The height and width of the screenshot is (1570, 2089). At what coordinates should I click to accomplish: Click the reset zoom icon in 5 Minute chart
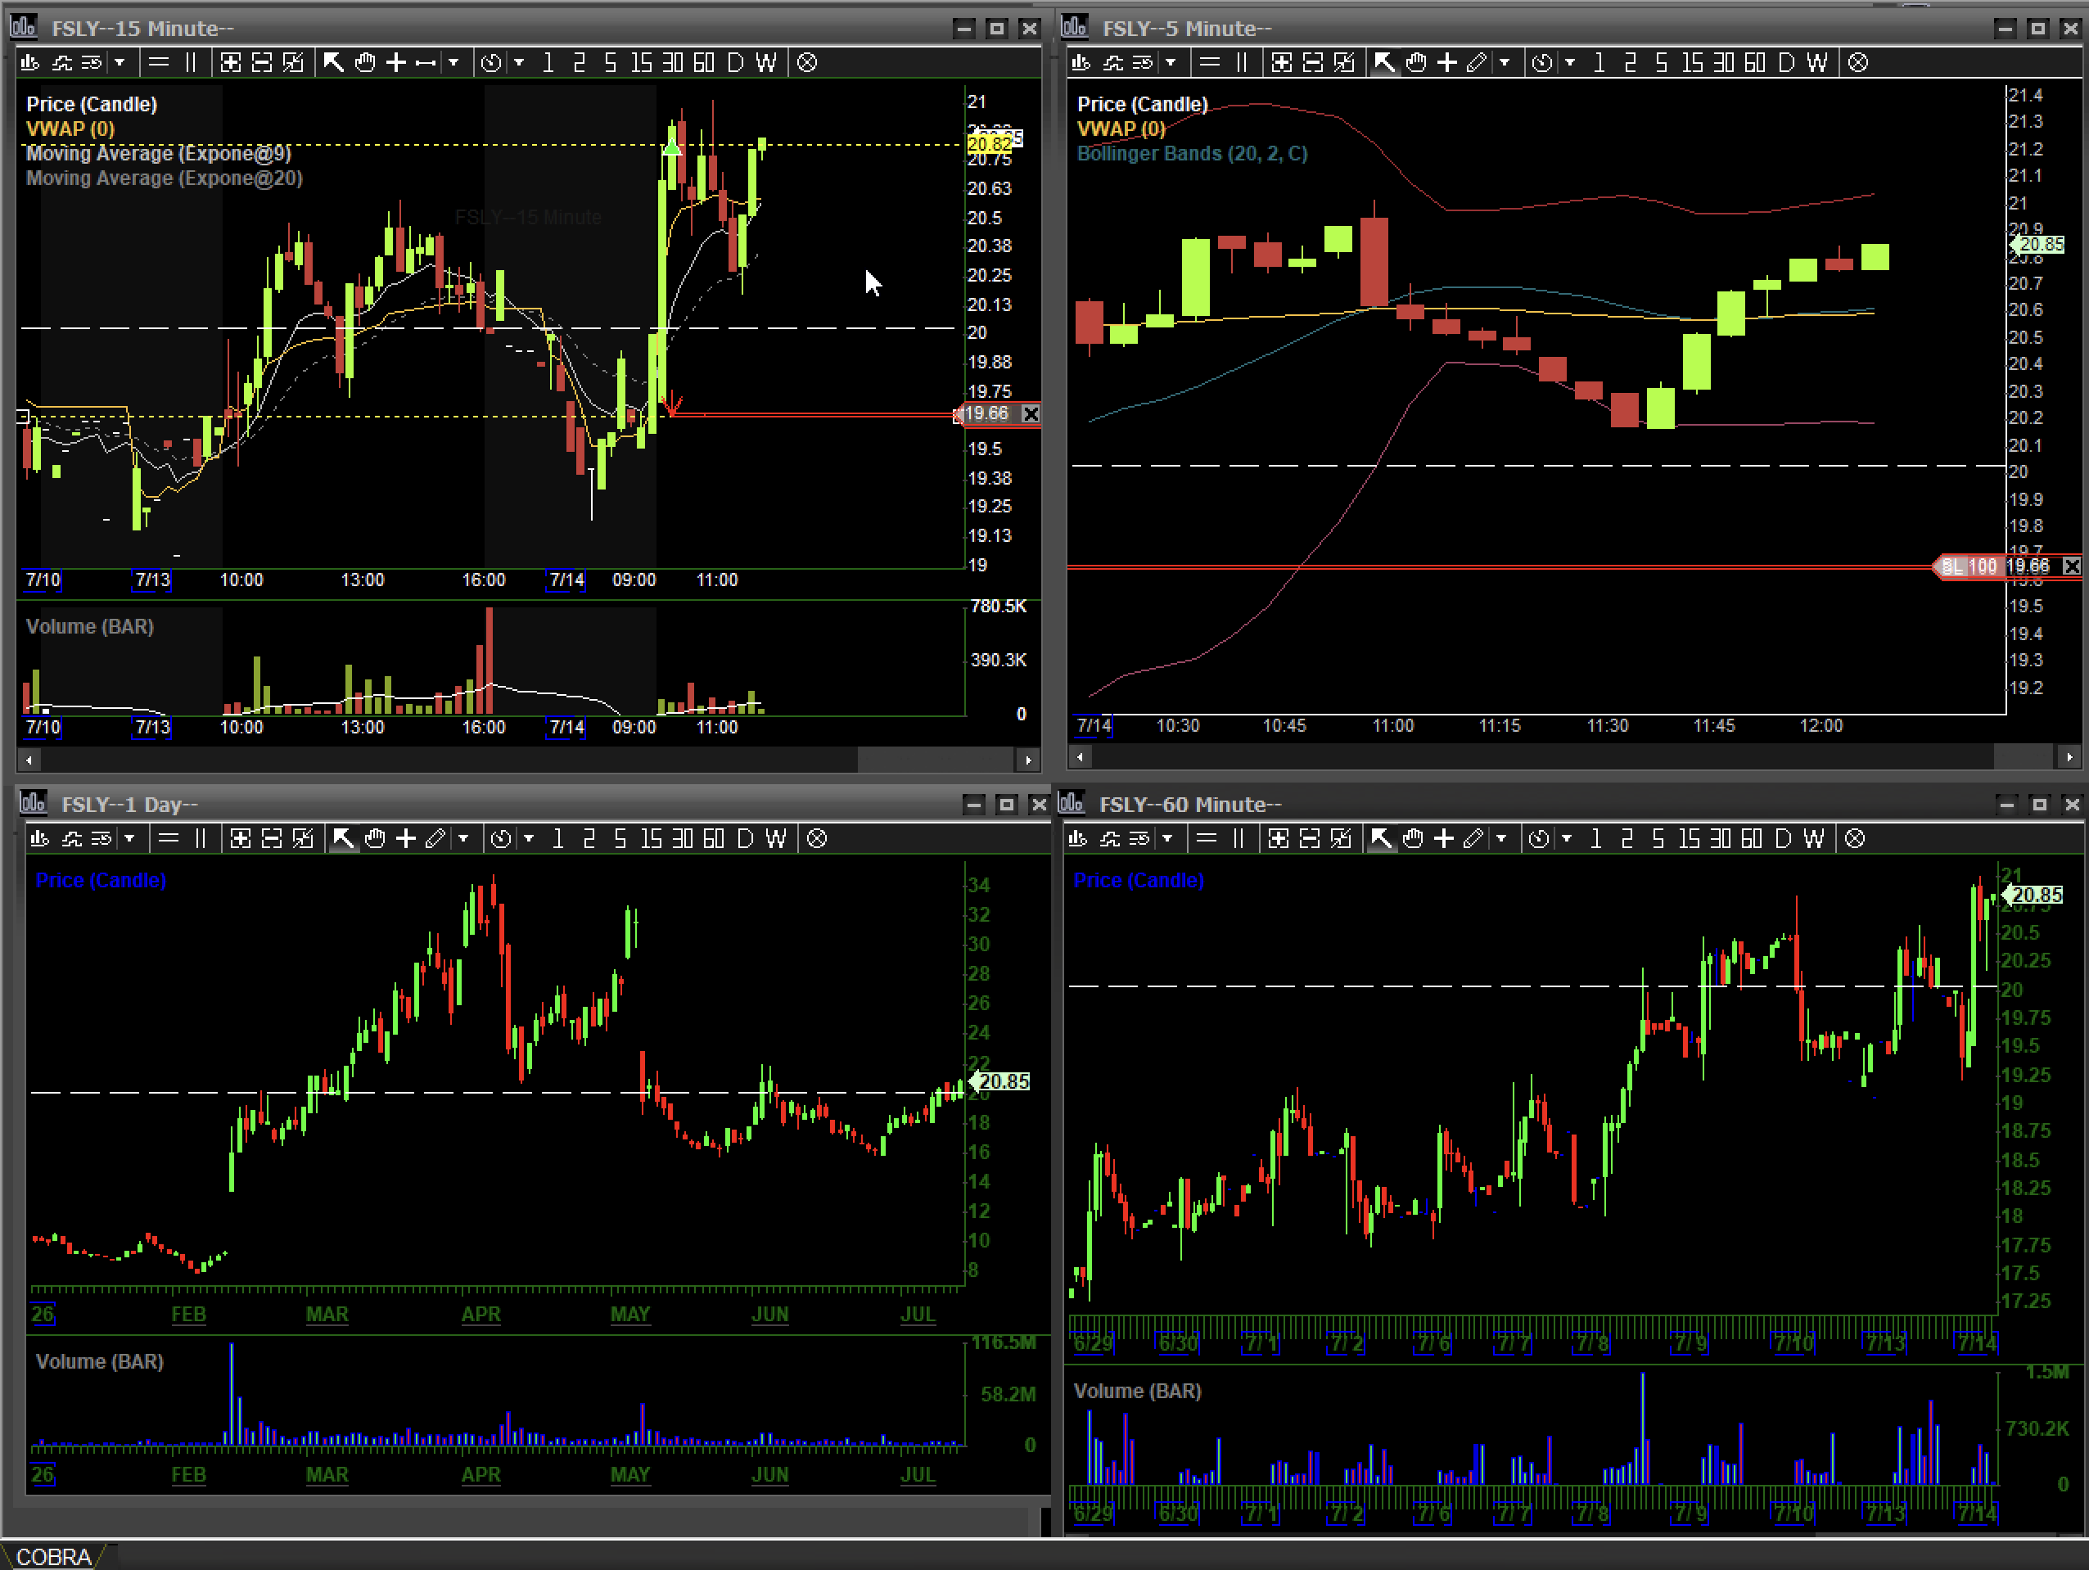(1344, 62)
